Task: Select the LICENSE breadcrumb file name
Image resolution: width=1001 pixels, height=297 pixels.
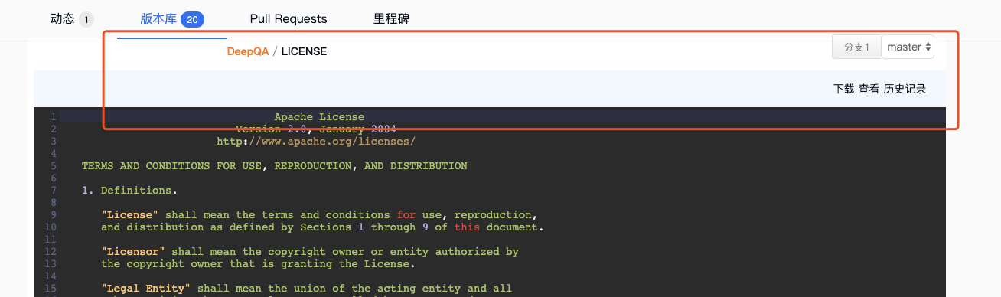Action: point(304,51)
